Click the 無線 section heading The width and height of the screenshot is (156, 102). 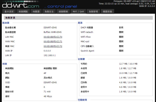pos(5,64)
